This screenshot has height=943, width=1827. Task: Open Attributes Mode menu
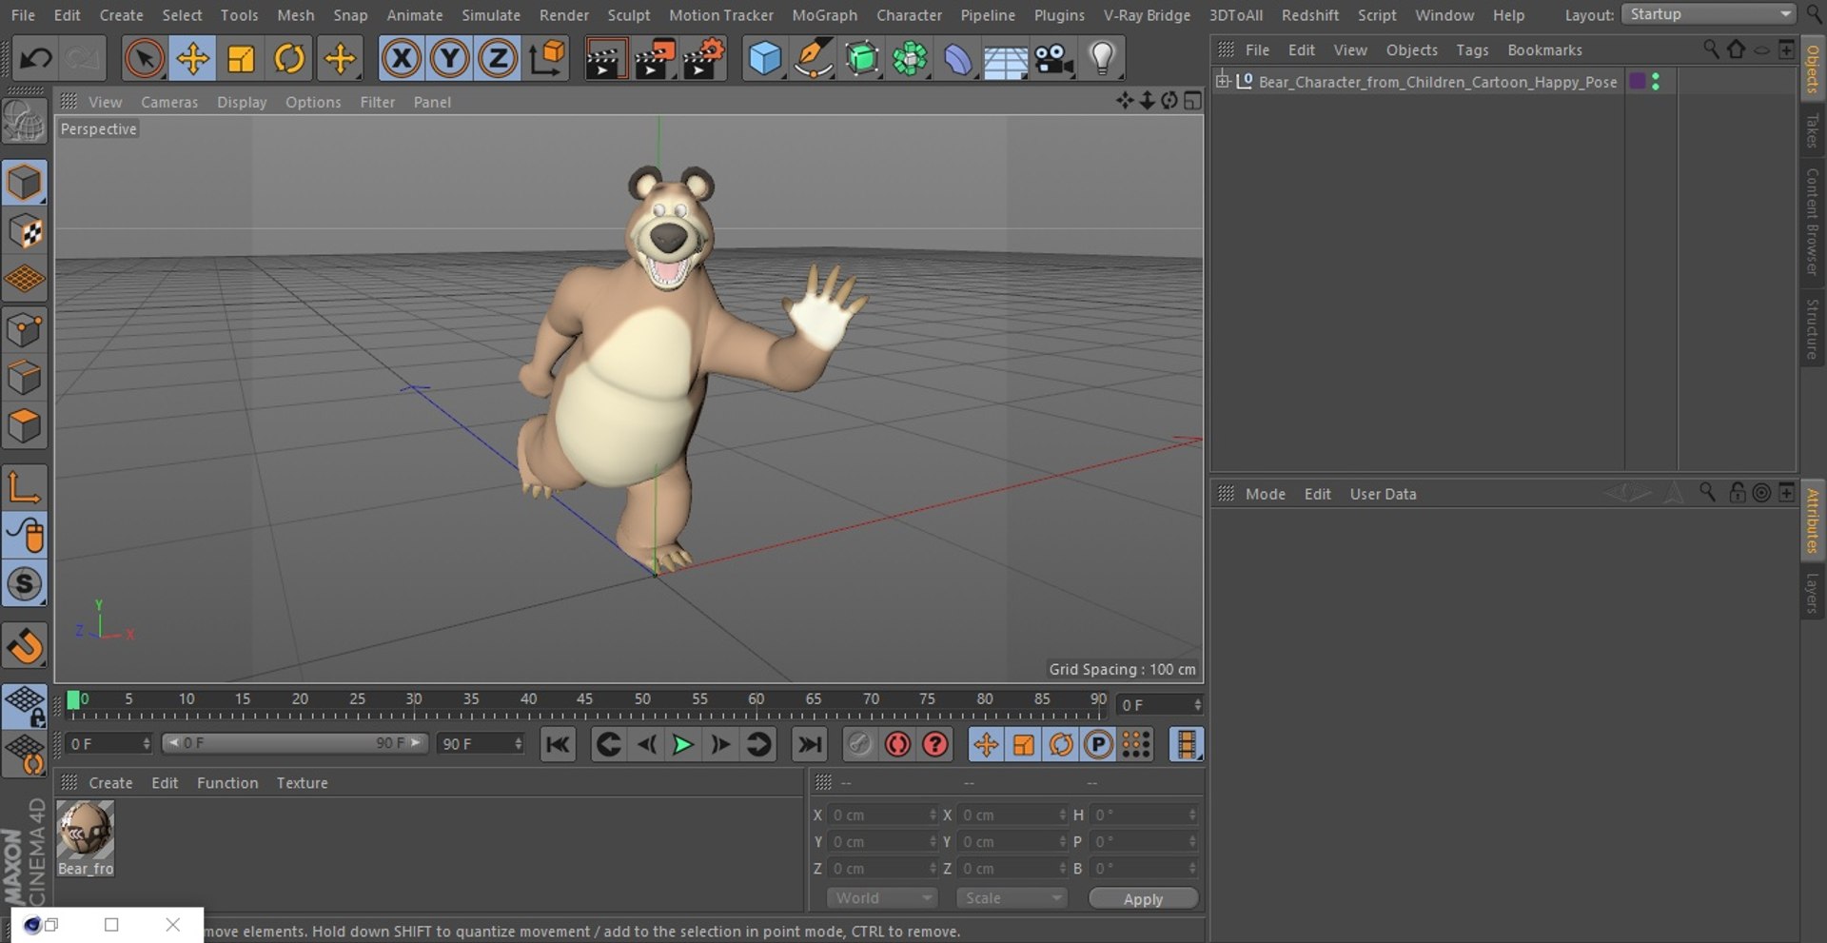click(x=1266, y=494)
